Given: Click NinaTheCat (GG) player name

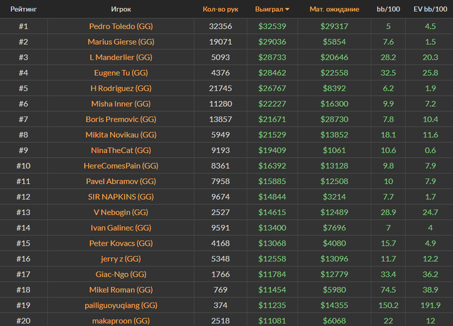Looking at the screenshot, I should (x=121, y=150).
